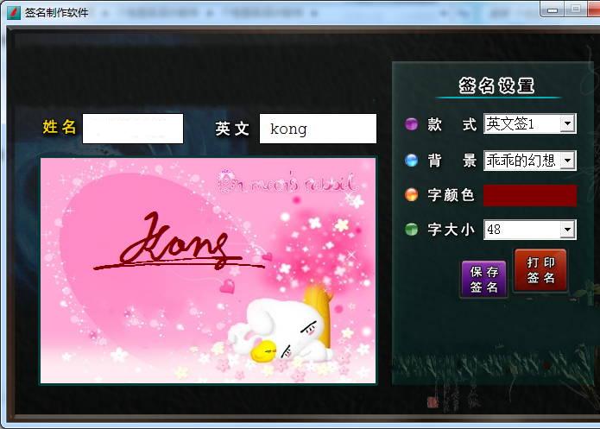Screen dimensions: 600x429
Task: Open the 款式 dropdown showing 英文签1
Action: 567,124
